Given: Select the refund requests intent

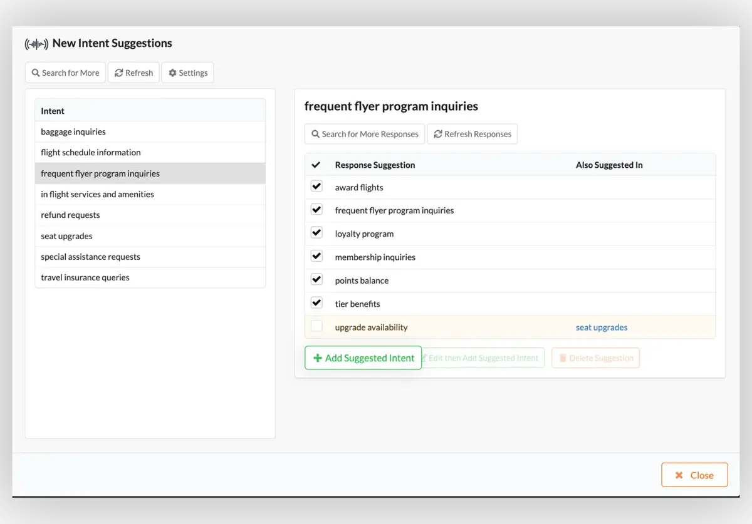Looking at the screenshot, I should (x=70, y=215).
